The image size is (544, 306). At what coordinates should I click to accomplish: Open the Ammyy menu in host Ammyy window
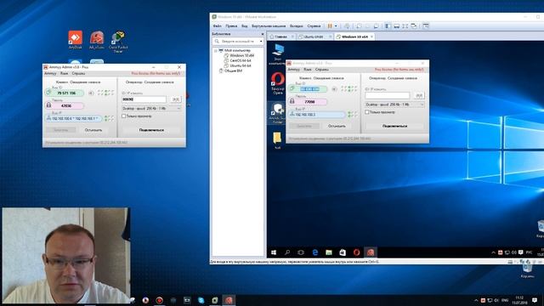(50, 74)
